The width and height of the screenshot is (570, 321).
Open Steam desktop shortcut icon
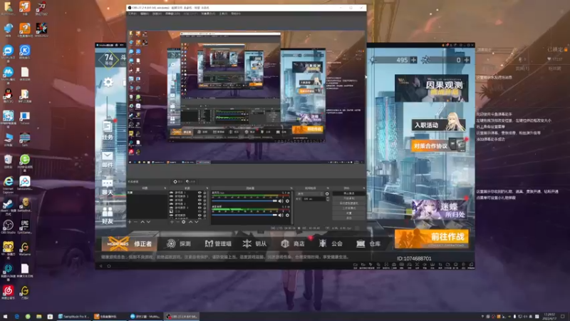coord(8,206)
